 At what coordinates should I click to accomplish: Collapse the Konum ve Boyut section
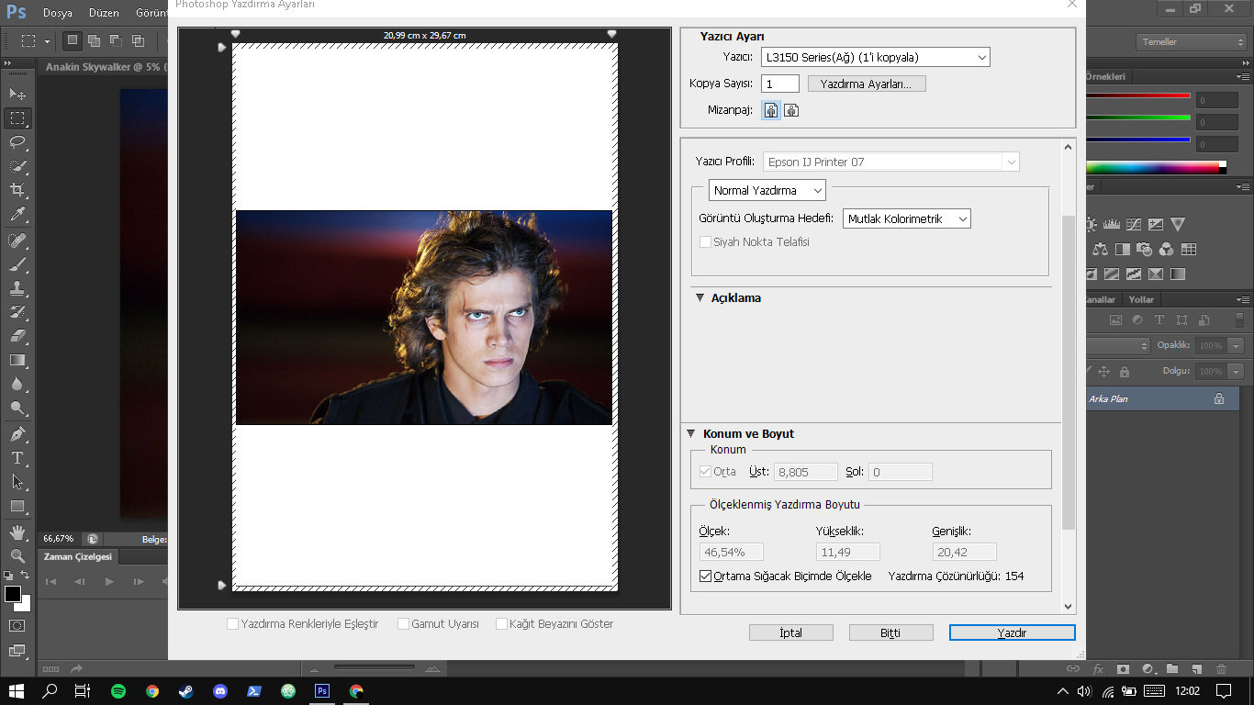[691, 434]
